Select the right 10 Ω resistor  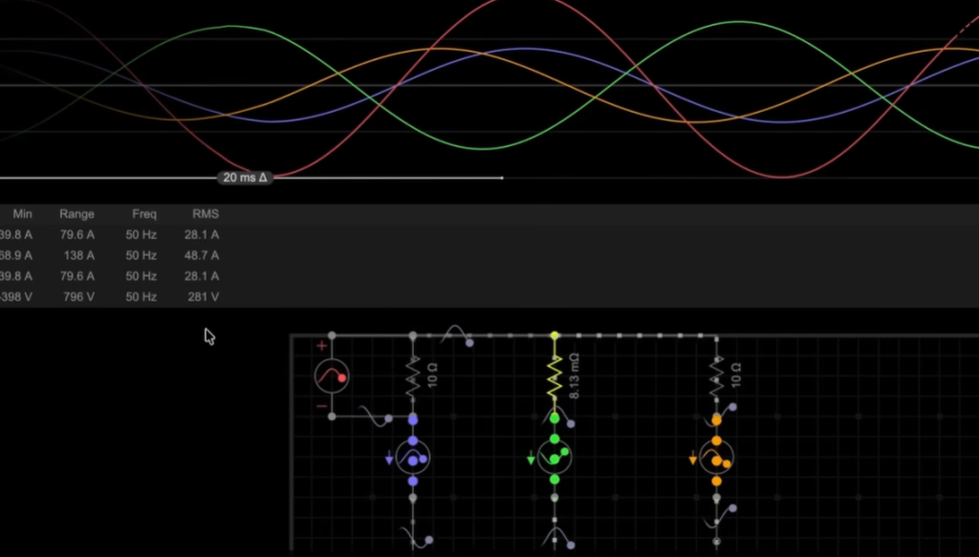click(x=716, y=375)
